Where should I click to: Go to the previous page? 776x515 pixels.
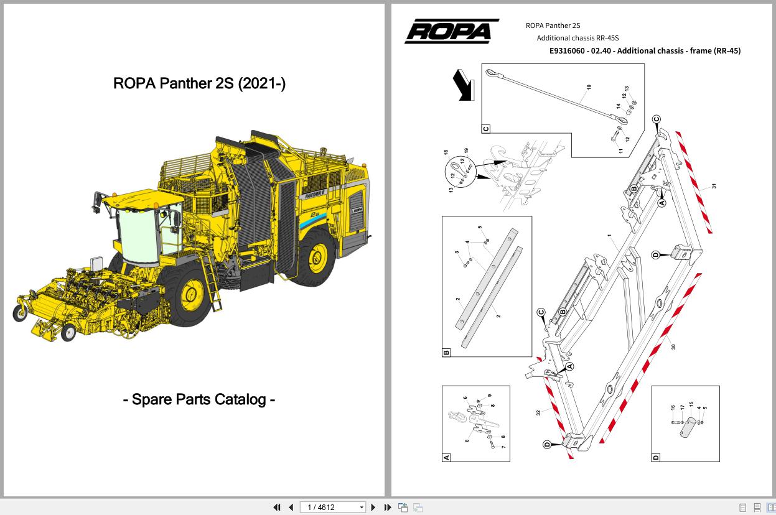point(291,507)
